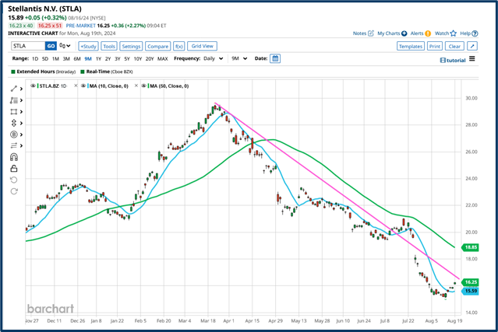
Task: Open Notes editor
Action: (x=363, y=33)
